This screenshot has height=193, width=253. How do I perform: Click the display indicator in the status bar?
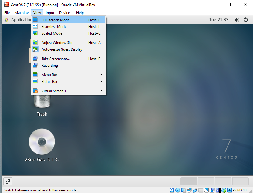(x=206, y=190)
